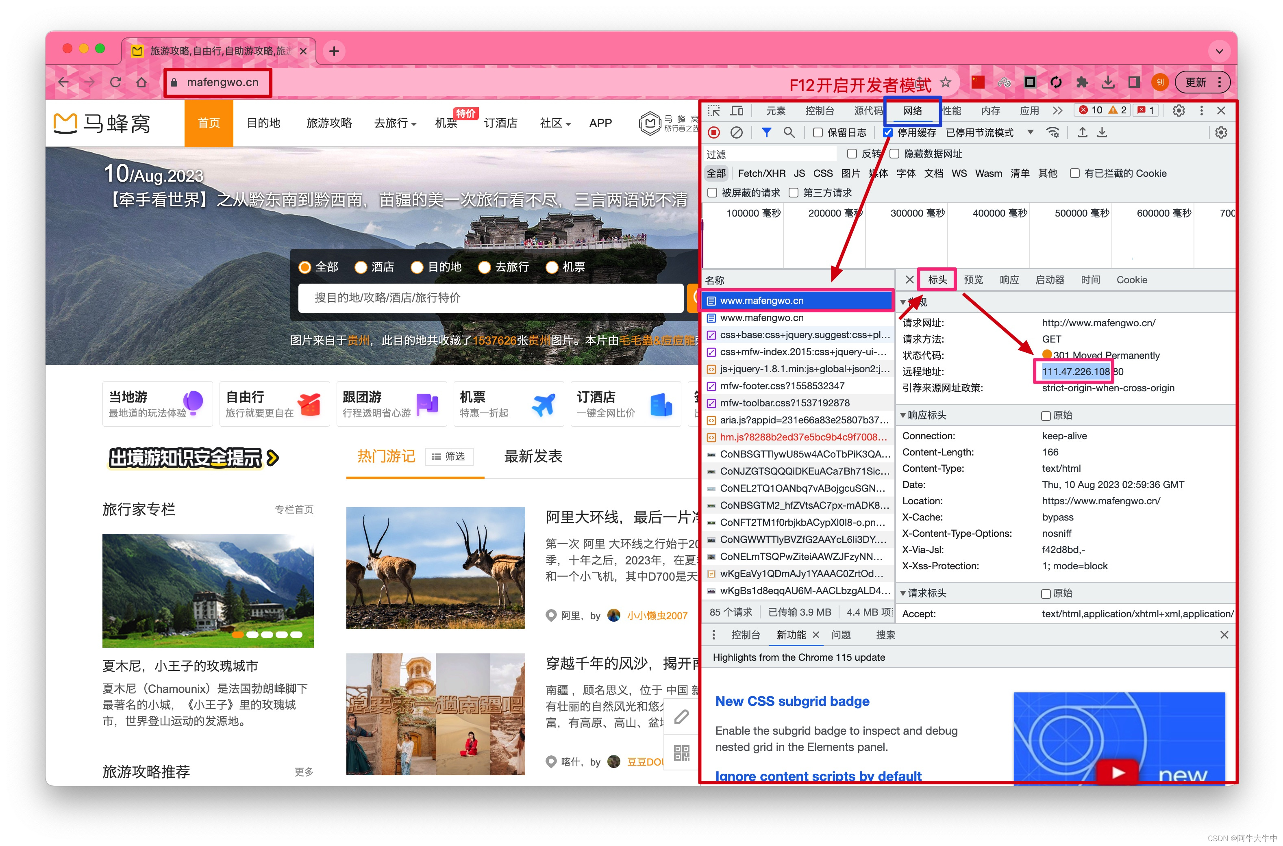Reload the page in browser toolbar
The width and height of the screenshot is (1283, 846).
coord(115,82)
